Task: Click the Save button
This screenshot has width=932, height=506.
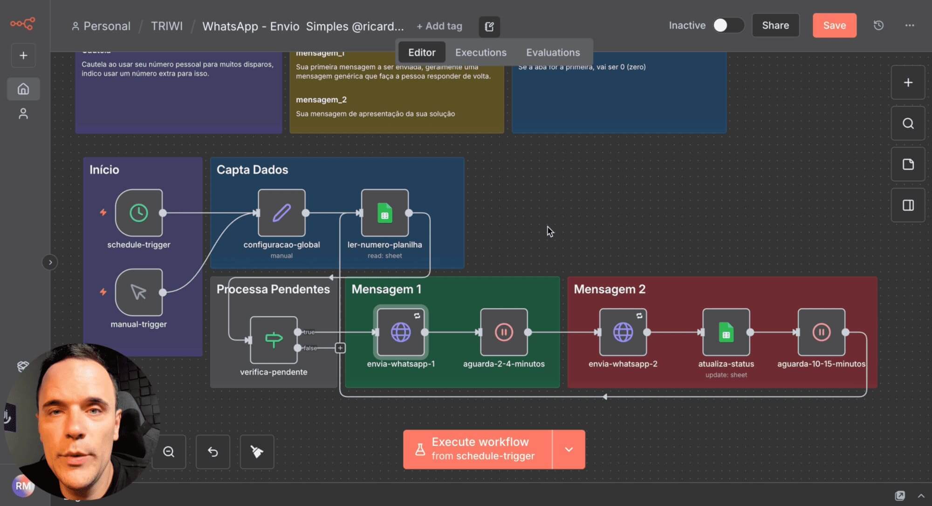Action: click(x=834, y=26)
